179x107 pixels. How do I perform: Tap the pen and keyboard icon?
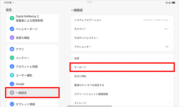tap(12, 29)
